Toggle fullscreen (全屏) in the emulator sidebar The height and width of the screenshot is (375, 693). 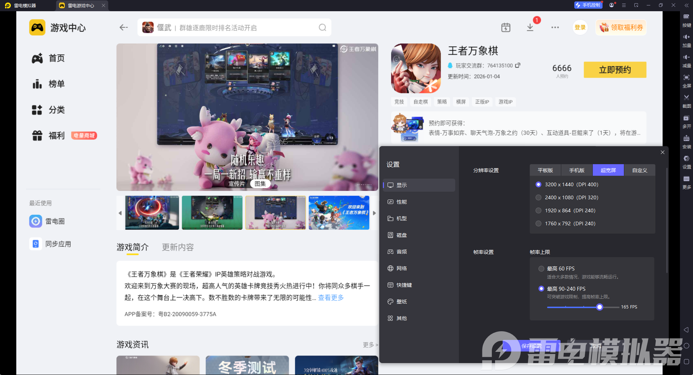coord(686,80)
